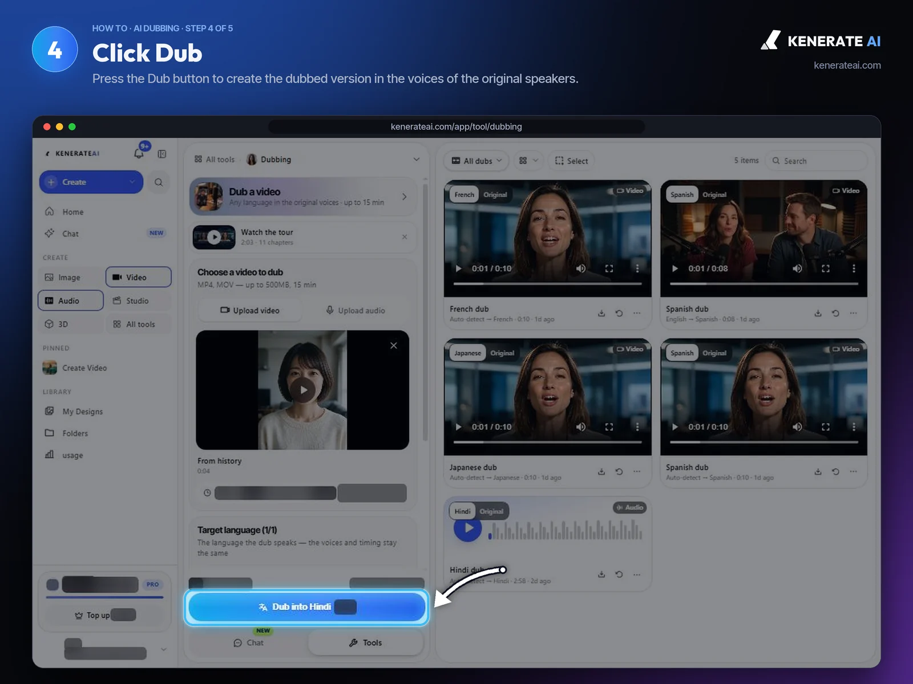Play the French dub video

coord(458,268)
